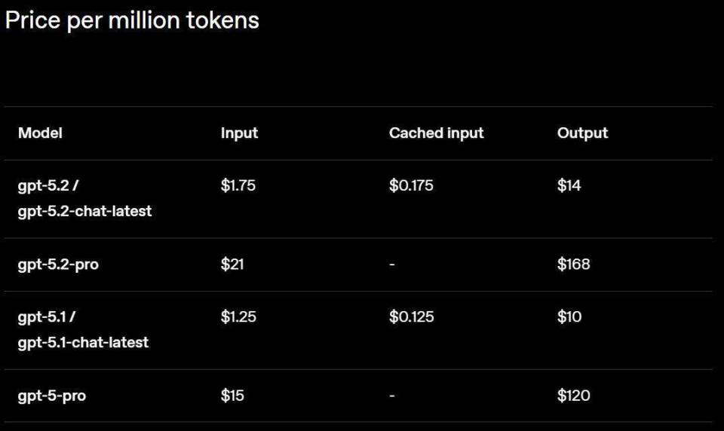Image resolution: width=724 pixels, height=431 pixels.
Task: Click the Cached input column header
Action: pos(436,133)
